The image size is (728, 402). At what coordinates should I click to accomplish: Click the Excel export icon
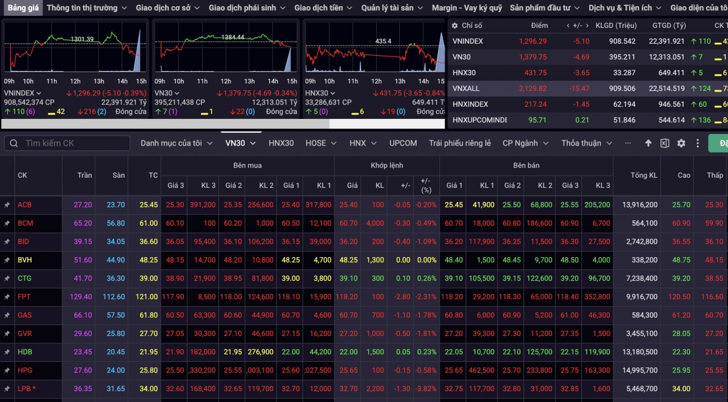click(x=665, y=143)
